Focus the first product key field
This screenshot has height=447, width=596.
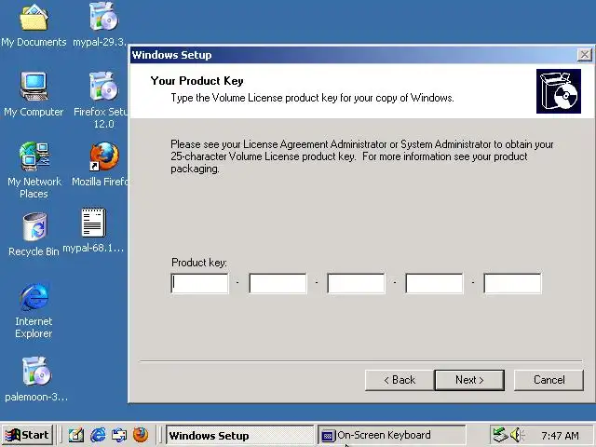point(200,283)
